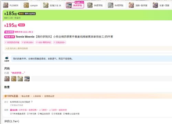Click the blue assistant summary bubble

tap(92, 59)
